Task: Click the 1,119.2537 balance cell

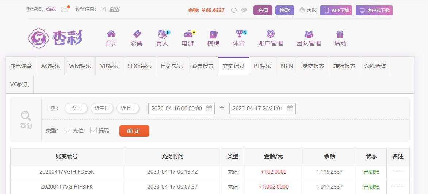Action: (x=329, y=172)
